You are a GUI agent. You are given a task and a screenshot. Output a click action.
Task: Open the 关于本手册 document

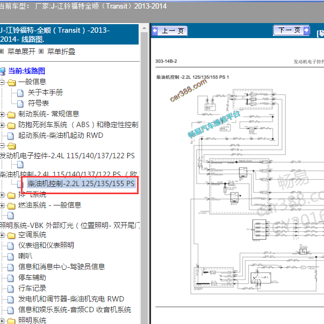pos(45,93)
